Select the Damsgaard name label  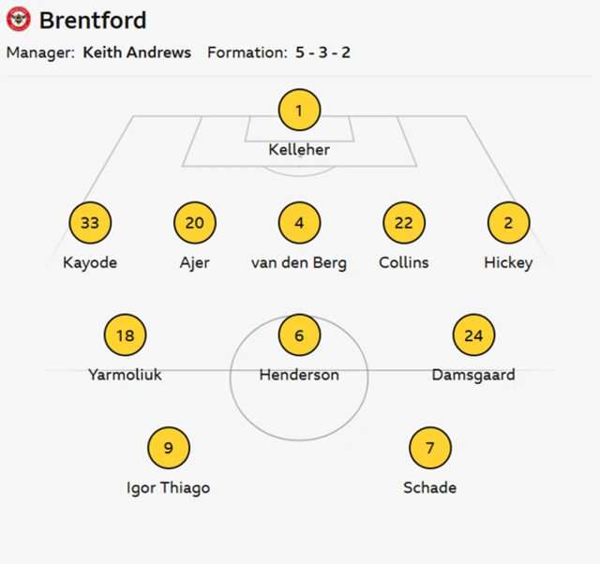tap(473, 375)
